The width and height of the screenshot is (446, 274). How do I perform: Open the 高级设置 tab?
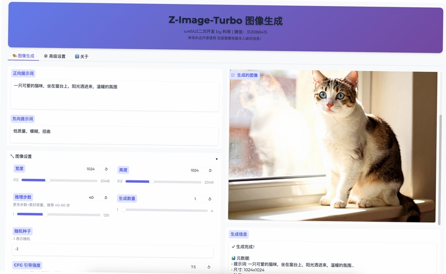tap(55, 56)
